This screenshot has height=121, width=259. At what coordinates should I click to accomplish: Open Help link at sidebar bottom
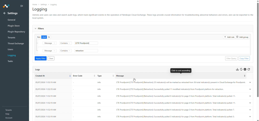[x=7, y=114]
